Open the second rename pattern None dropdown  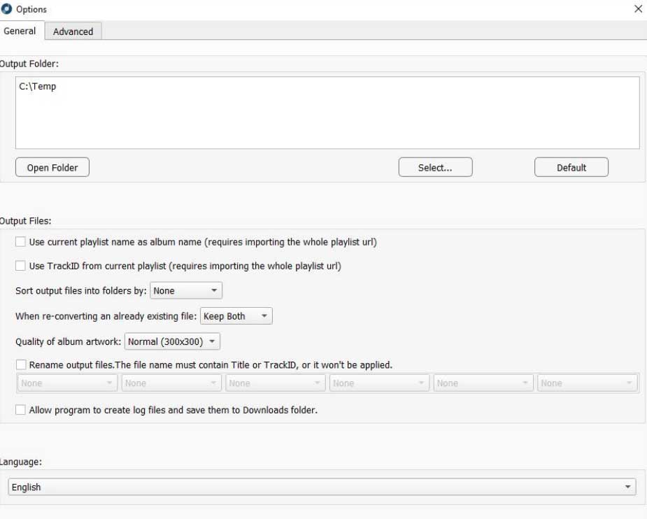click(171, 383)
